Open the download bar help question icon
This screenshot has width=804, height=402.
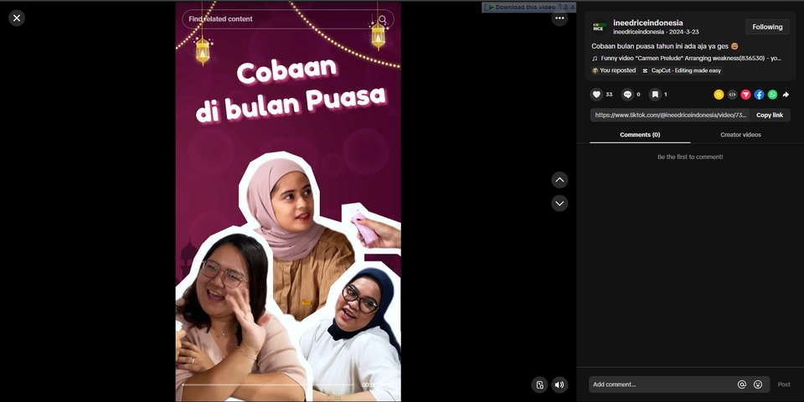coord(565,8)
